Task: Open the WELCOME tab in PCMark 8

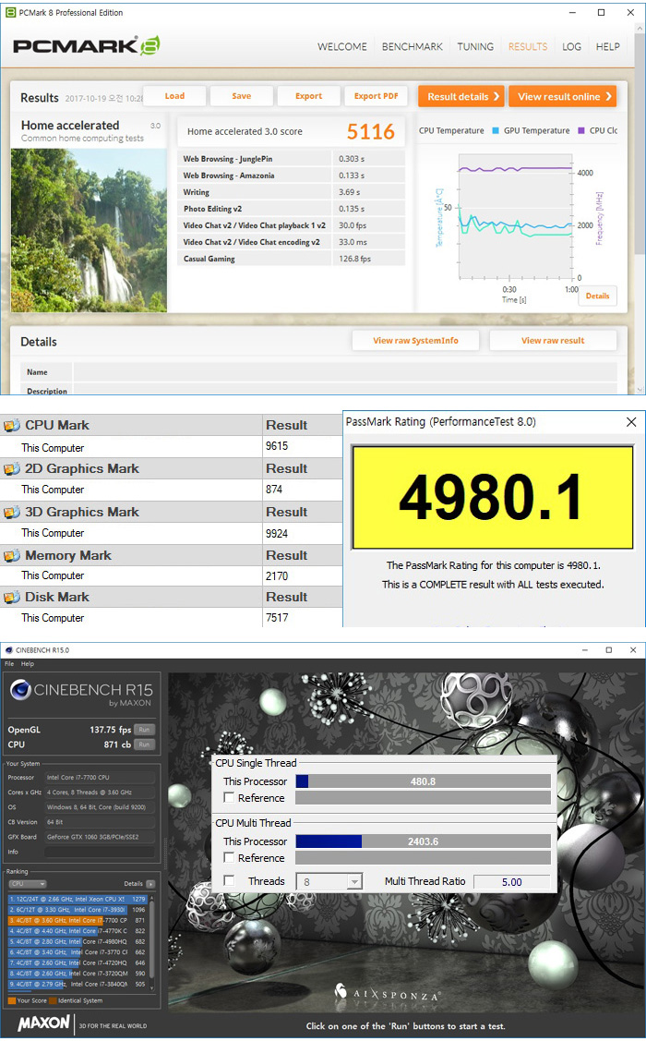Action: (341, 46)
